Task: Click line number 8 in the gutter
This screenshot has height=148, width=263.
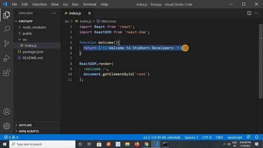Action: pos(71,64)
